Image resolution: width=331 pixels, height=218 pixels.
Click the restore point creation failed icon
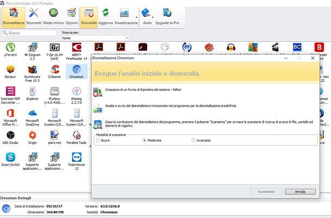pyautogui.click(x=98, y=93)
